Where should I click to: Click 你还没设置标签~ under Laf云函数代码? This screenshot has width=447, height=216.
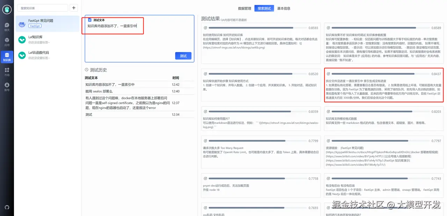coord(39,58)
